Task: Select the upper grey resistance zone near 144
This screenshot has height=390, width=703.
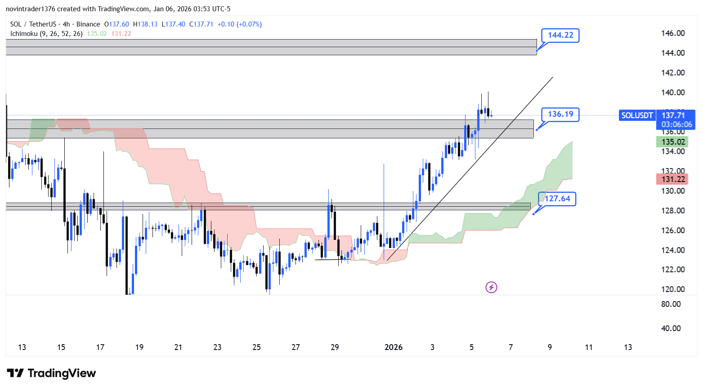Action: tap(270, 47)
